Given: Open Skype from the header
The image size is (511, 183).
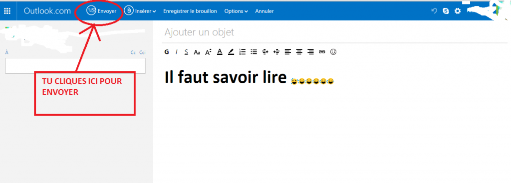Looking at the screenshot, I should point(446,11).
